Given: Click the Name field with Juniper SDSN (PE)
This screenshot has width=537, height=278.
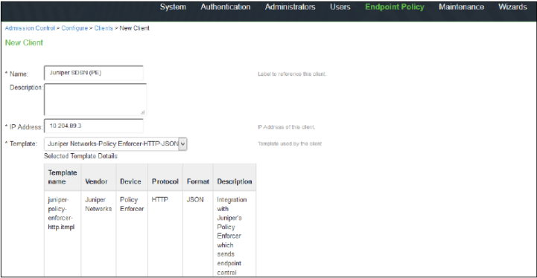Looking at the screenshot, I should tap(94, 73).
